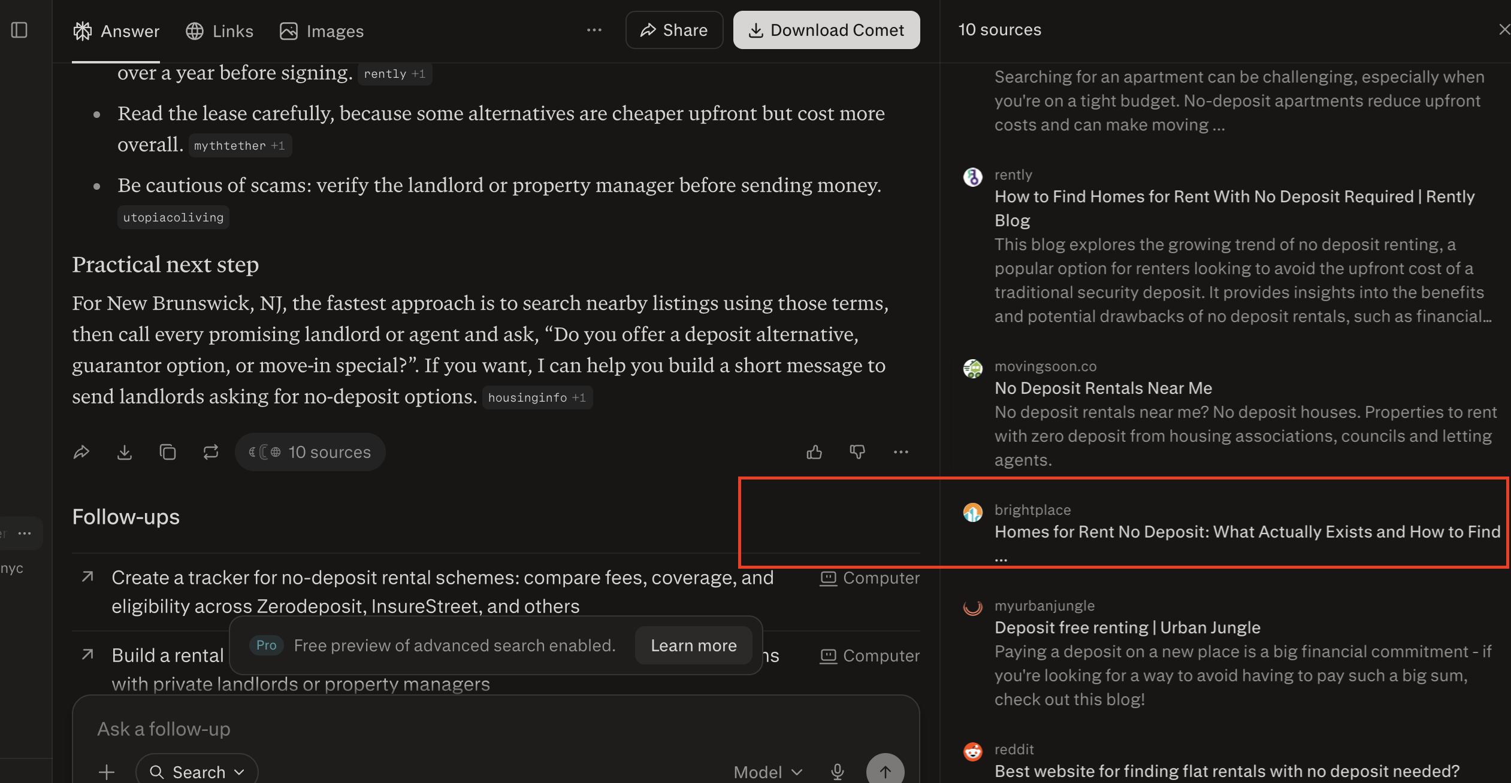The image size is (1511, 783).
Task: Click the Pro badge in the banner
Action: pos(267,645)
